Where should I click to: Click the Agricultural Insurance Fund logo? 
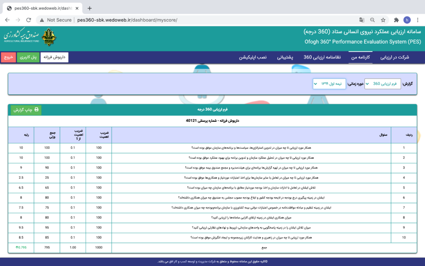pyautogui.click(x=30, y=37)
